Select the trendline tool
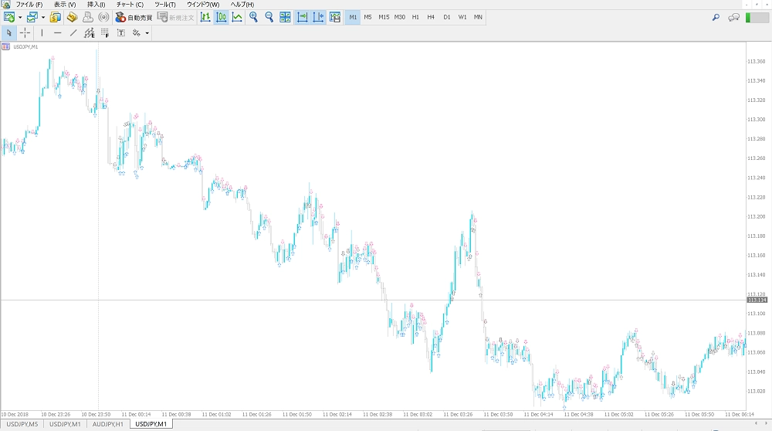Screen dimensions: 772x431 [x=73, y=33]
